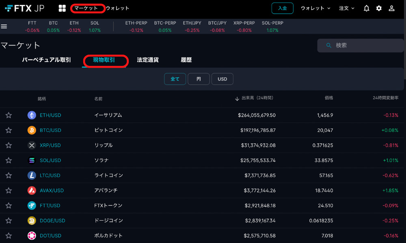Click the Solana coin icon
This screenshot has height=243, width=406.
[32, 160]
